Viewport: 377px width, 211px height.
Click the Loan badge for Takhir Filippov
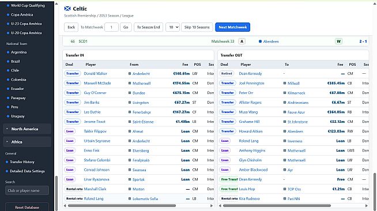click(x=70, y=131)
